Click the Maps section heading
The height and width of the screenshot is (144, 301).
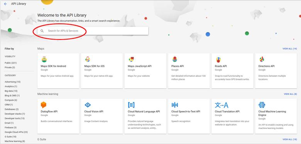tap(41, 49)
